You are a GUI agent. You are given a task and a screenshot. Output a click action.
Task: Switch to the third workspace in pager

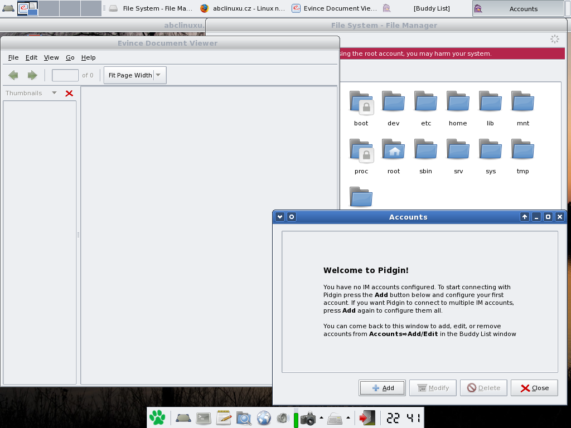[x=70, y=8]
